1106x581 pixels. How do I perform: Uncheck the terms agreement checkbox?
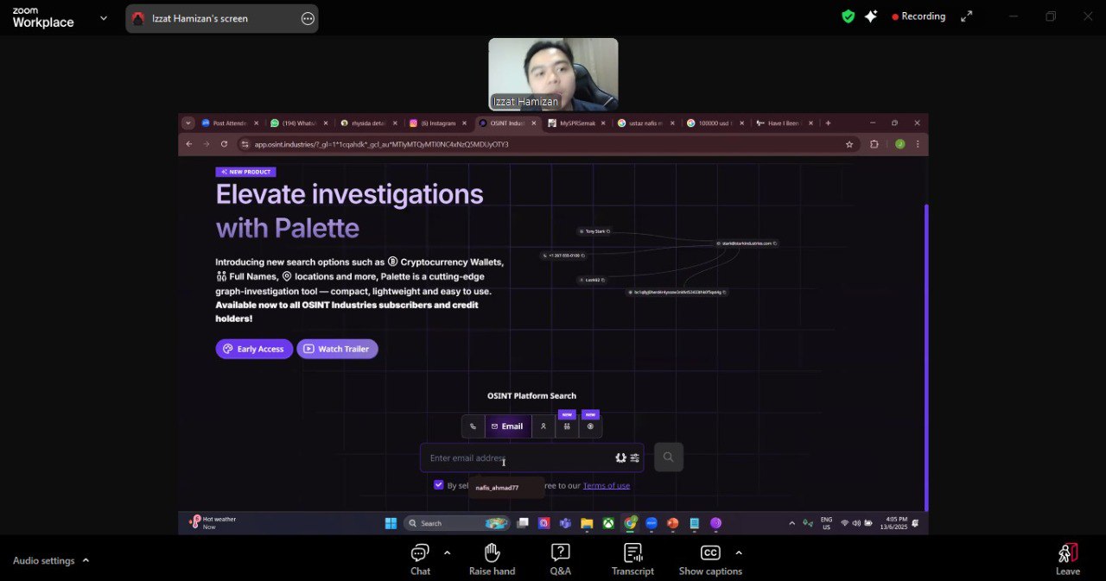coord(439,485)
